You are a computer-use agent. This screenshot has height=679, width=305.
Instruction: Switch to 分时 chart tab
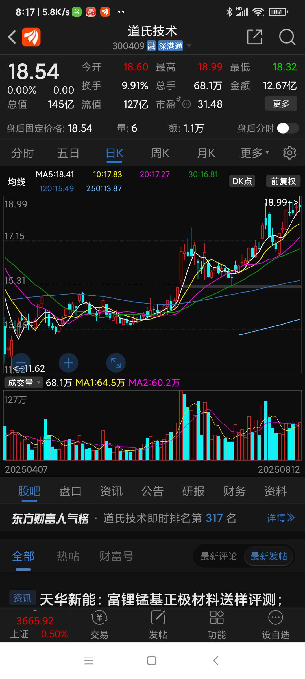point(23,153)
